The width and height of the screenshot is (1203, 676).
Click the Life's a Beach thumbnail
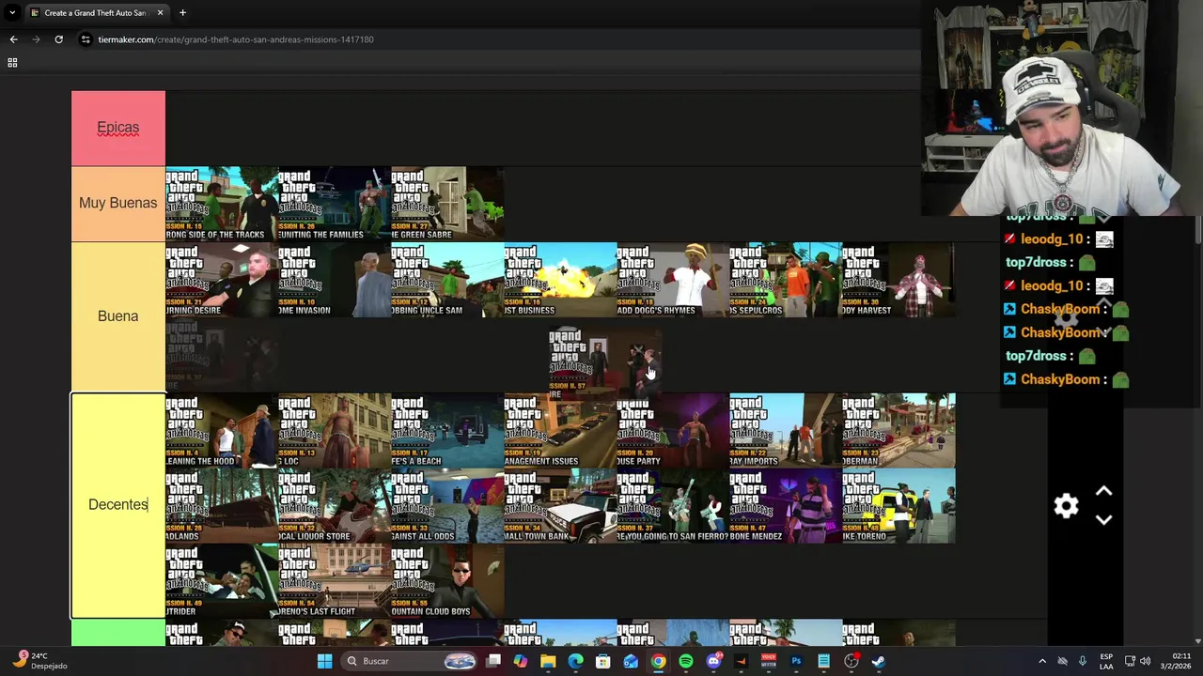click(x=447, y=431)
